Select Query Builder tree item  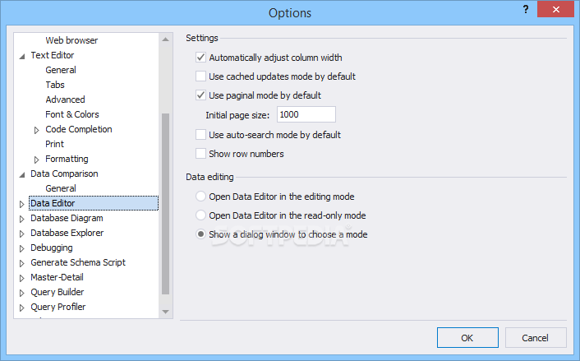click(x=58, y=292)
